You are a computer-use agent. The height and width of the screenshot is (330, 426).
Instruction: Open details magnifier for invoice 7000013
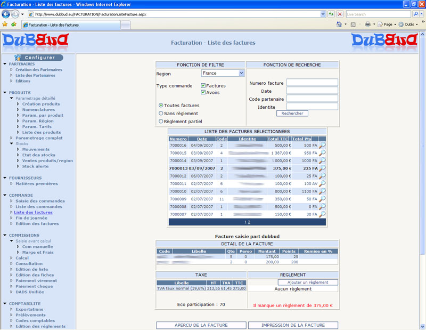coord(322,168)
